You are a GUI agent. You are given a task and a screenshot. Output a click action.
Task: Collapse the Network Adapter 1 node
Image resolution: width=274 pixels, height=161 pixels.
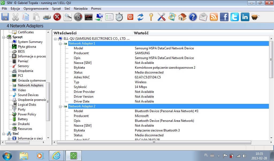point(60,43)
